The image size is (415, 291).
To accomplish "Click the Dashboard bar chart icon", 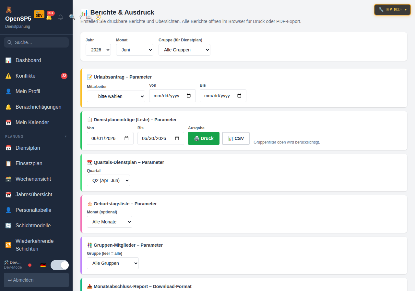I will coord(8,60).
